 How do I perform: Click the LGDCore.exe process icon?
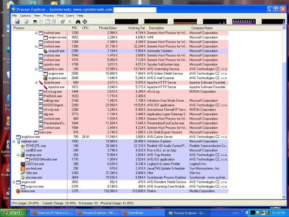pos(23,164)
